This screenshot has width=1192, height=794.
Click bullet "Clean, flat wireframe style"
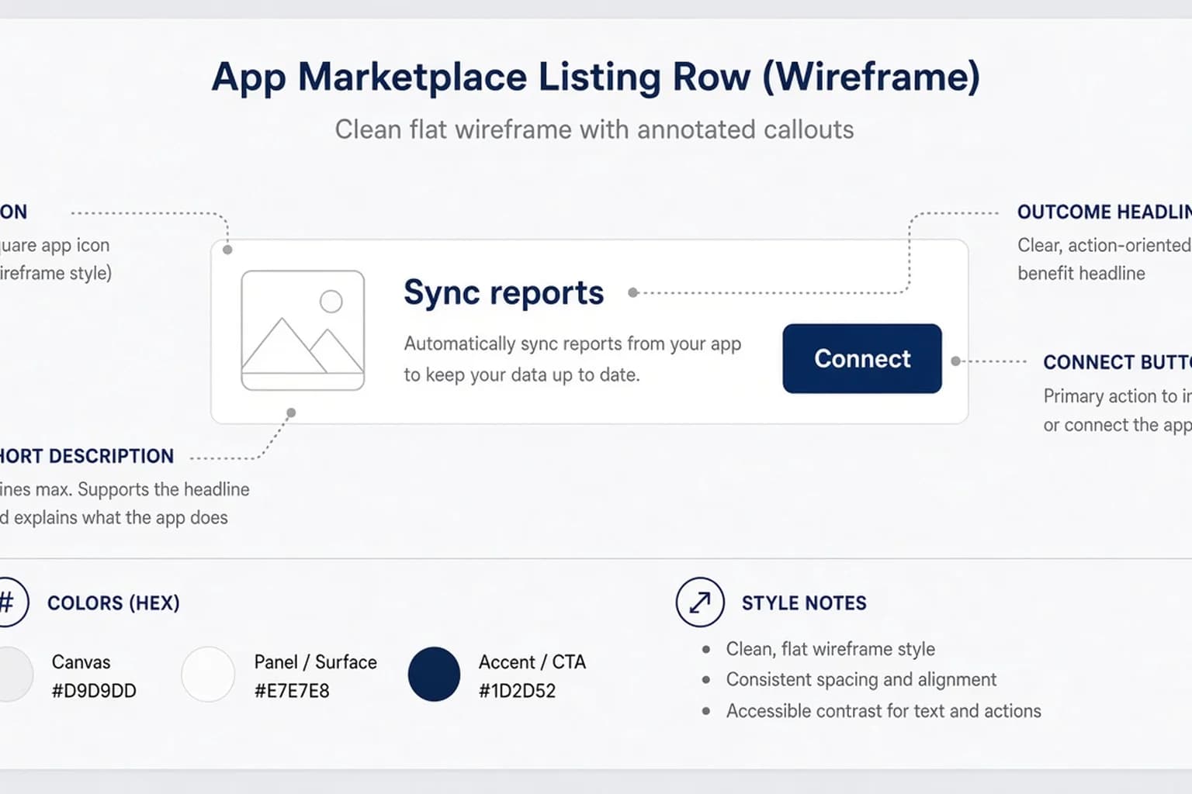830,649
